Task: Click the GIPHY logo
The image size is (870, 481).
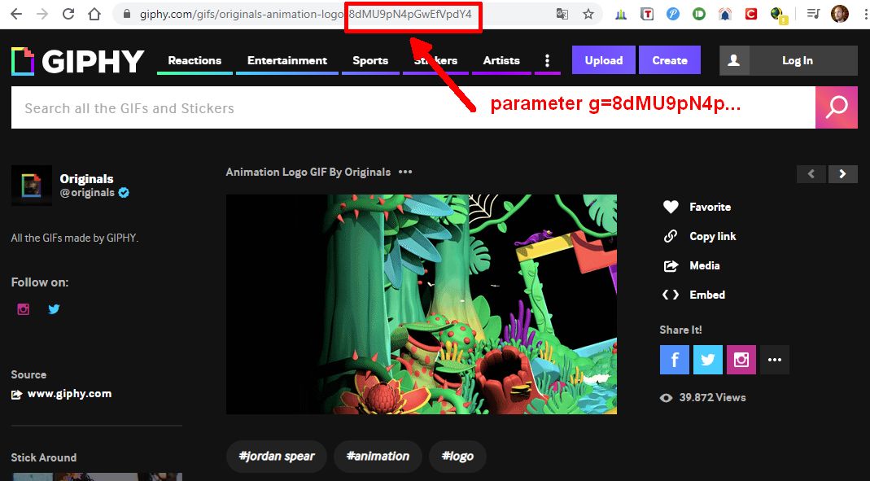Action: (77, 61)
